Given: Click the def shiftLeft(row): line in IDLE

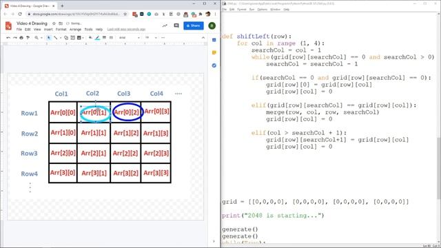Looking at the screenshot, I should [x=256, y=37].
